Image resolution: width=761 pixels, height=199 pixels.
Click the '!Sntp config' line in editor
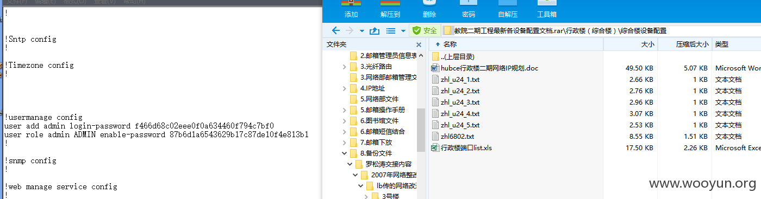tap(30, 39)
